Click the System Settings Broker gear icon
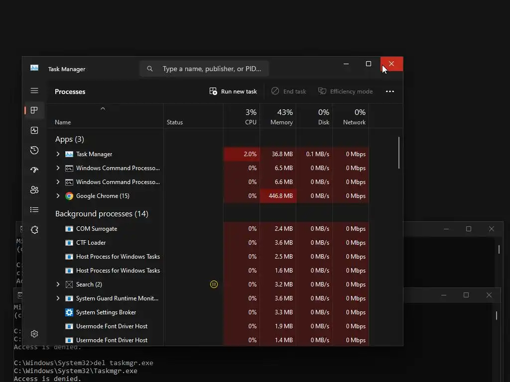This screenshot has height=382, width=510. tap(69, 312)
